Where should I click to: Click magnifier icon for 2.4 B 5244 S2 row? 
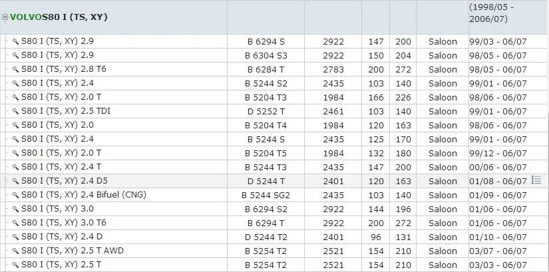point(15,84)
